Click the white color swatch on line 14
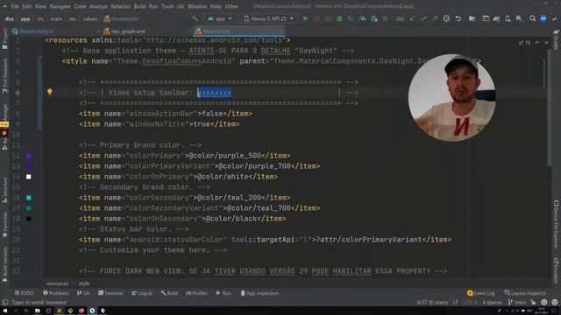 29,177
